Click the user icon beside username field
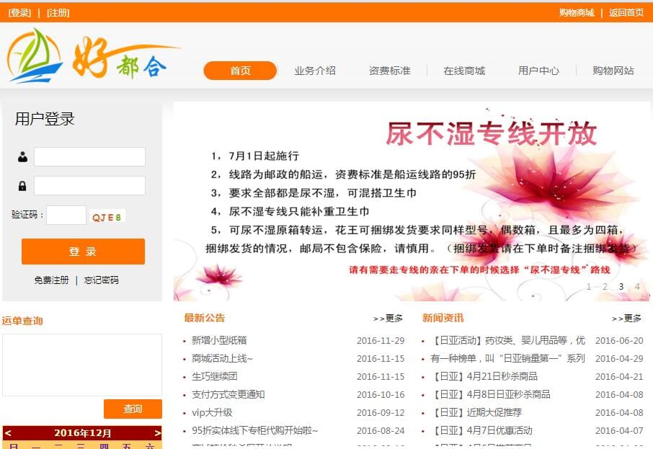This screenshot has height=449, width=653. [x=22, y=157]
